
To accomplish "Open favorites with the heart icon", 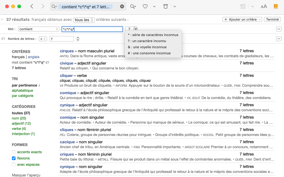I will coord(145,6).
